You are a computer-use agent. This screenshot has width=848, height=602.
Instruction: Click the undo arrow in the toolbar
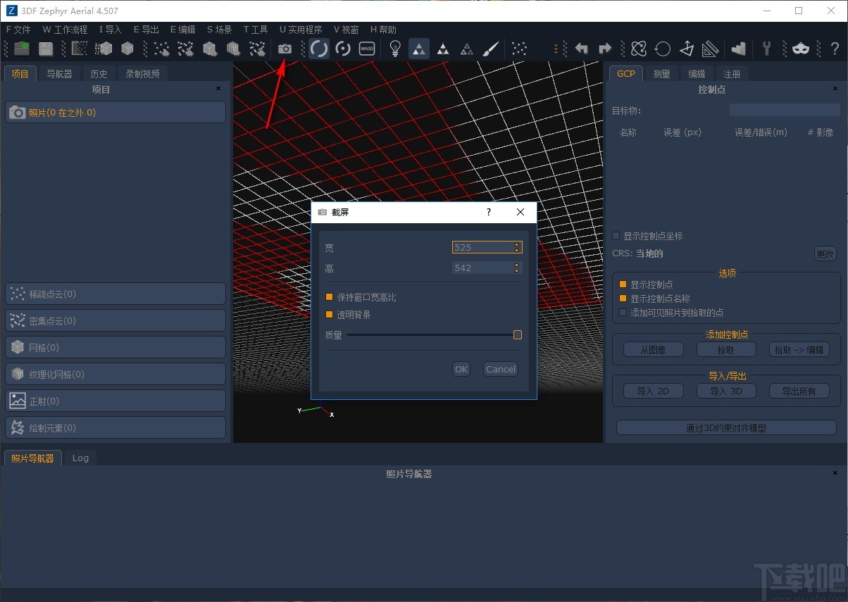click(580, 49)
